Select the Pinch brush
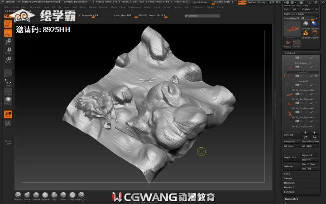The width and height of the screenshot is (326, 204). [63, 196]
